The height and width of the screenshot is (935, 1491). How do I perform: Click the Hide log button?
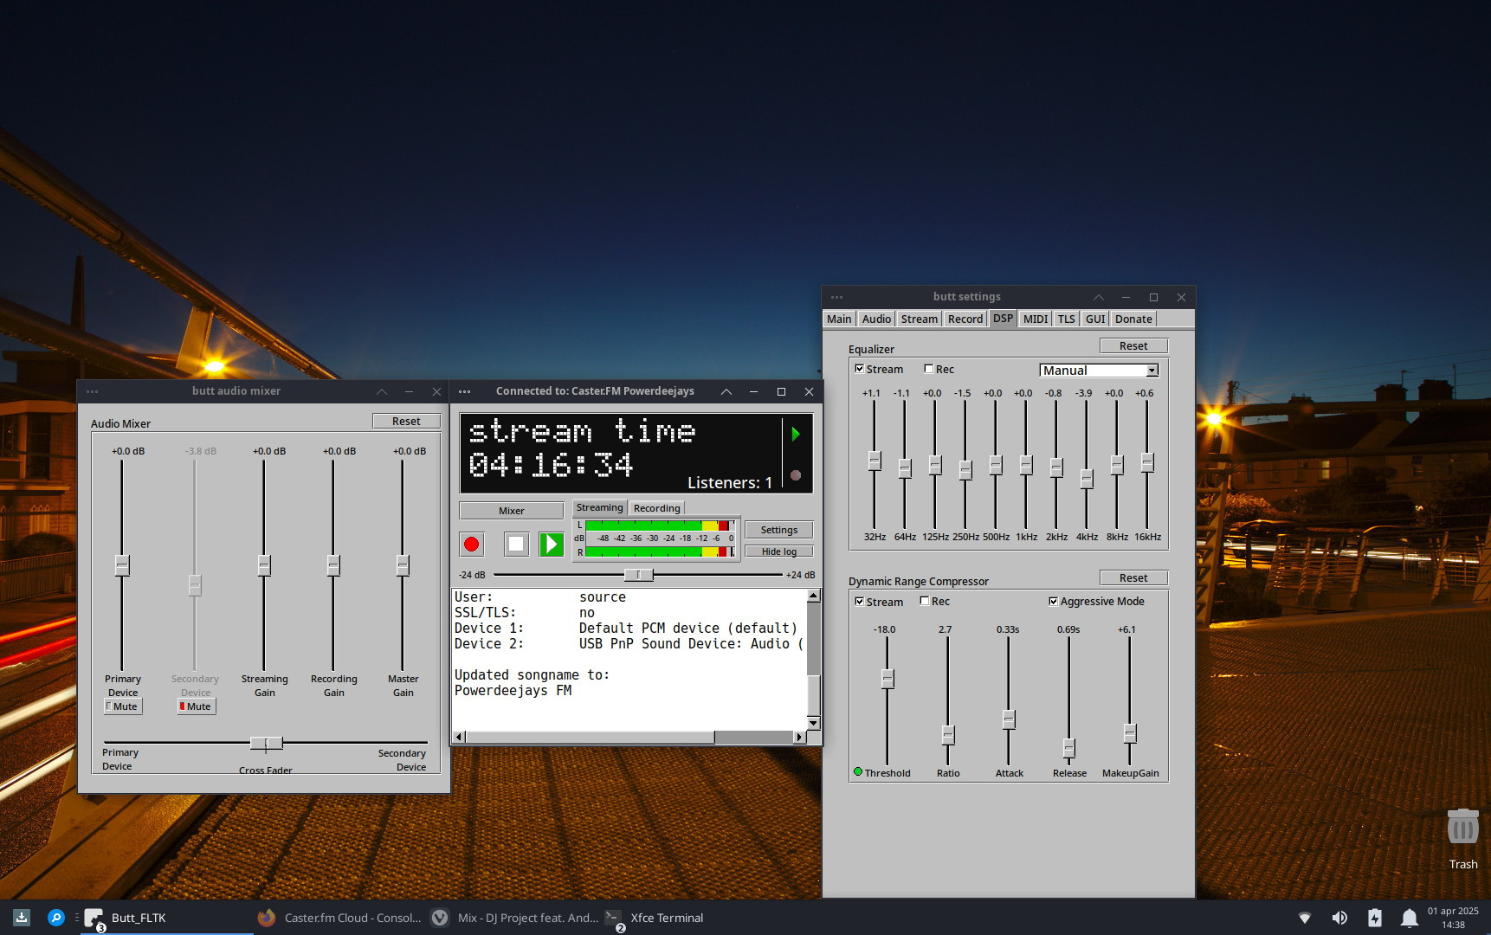[x=778, y=551]
